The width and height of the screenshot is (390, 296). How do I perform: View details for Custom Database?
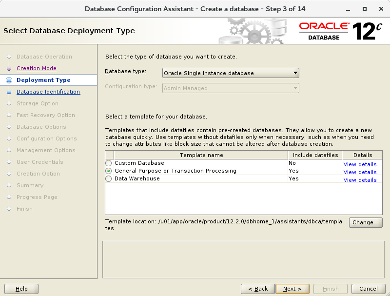[360, 164]
